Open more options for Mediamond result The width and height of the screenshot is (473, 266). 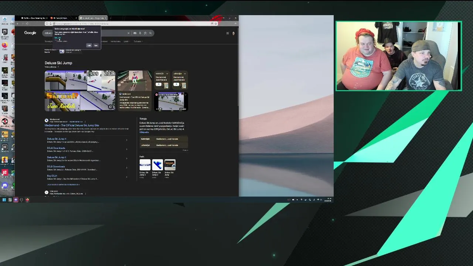[85, 122]
